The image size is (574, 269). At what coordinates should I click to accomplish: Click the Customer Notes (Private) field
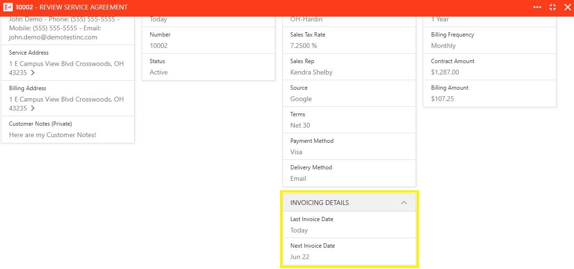click(68, 130)
